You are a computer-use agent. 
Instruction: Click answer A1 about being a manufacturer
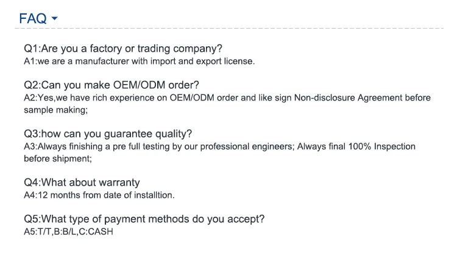coord(139,61)
